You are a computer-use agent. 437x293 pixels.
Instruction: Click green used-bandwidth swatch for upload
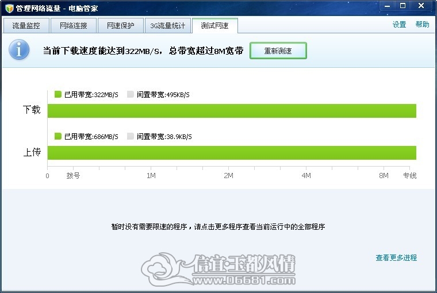(x=57, y=136)
